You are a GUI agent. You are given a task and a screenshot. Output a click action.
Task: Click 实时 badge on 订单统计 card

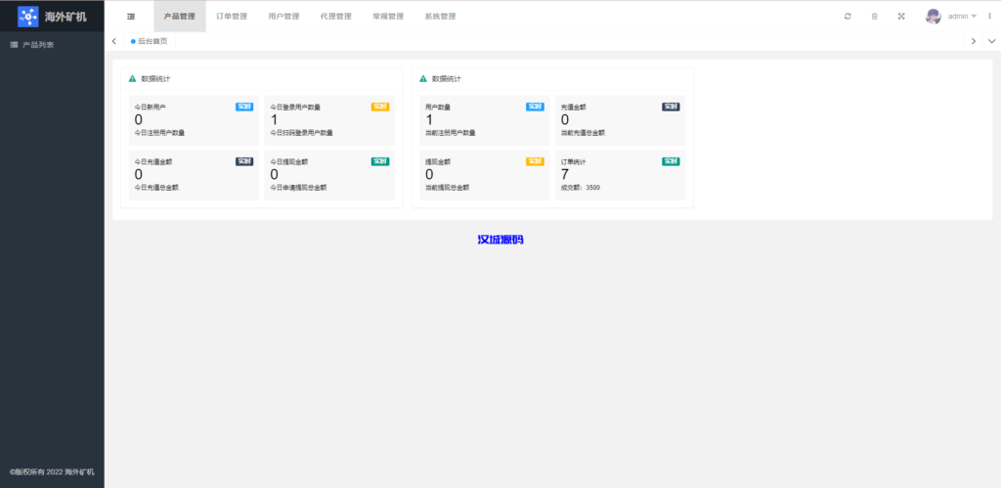(671, 161)
